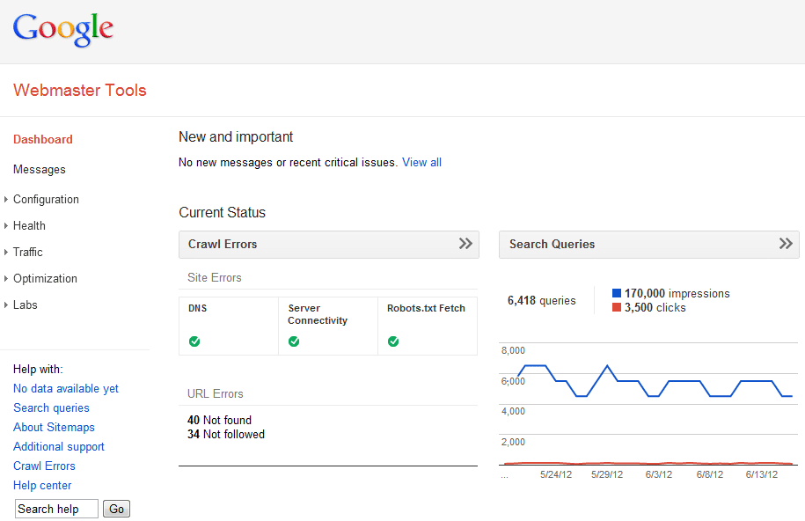Click the 8,000 y-axis value

(513, 350)
